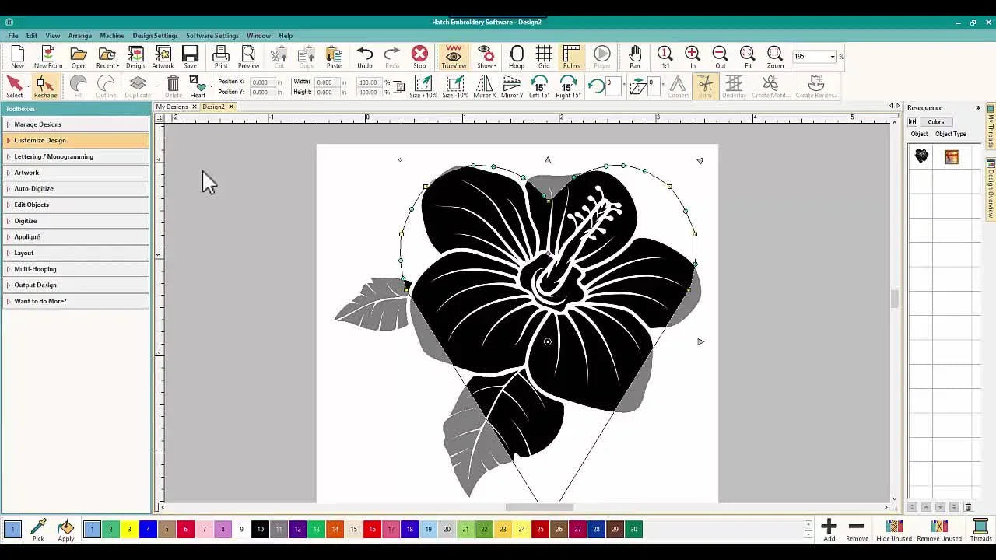
Task: Open the zoom percentage dropdown
Action: pos(832,56)
